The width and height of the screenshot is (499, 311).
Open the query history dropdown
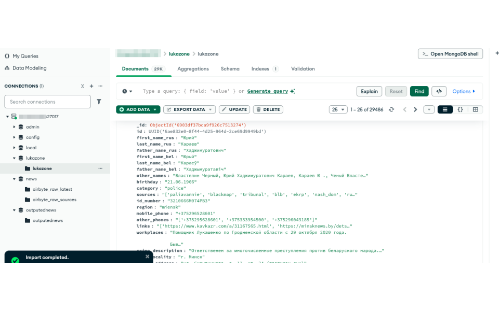tap(127, 91)
